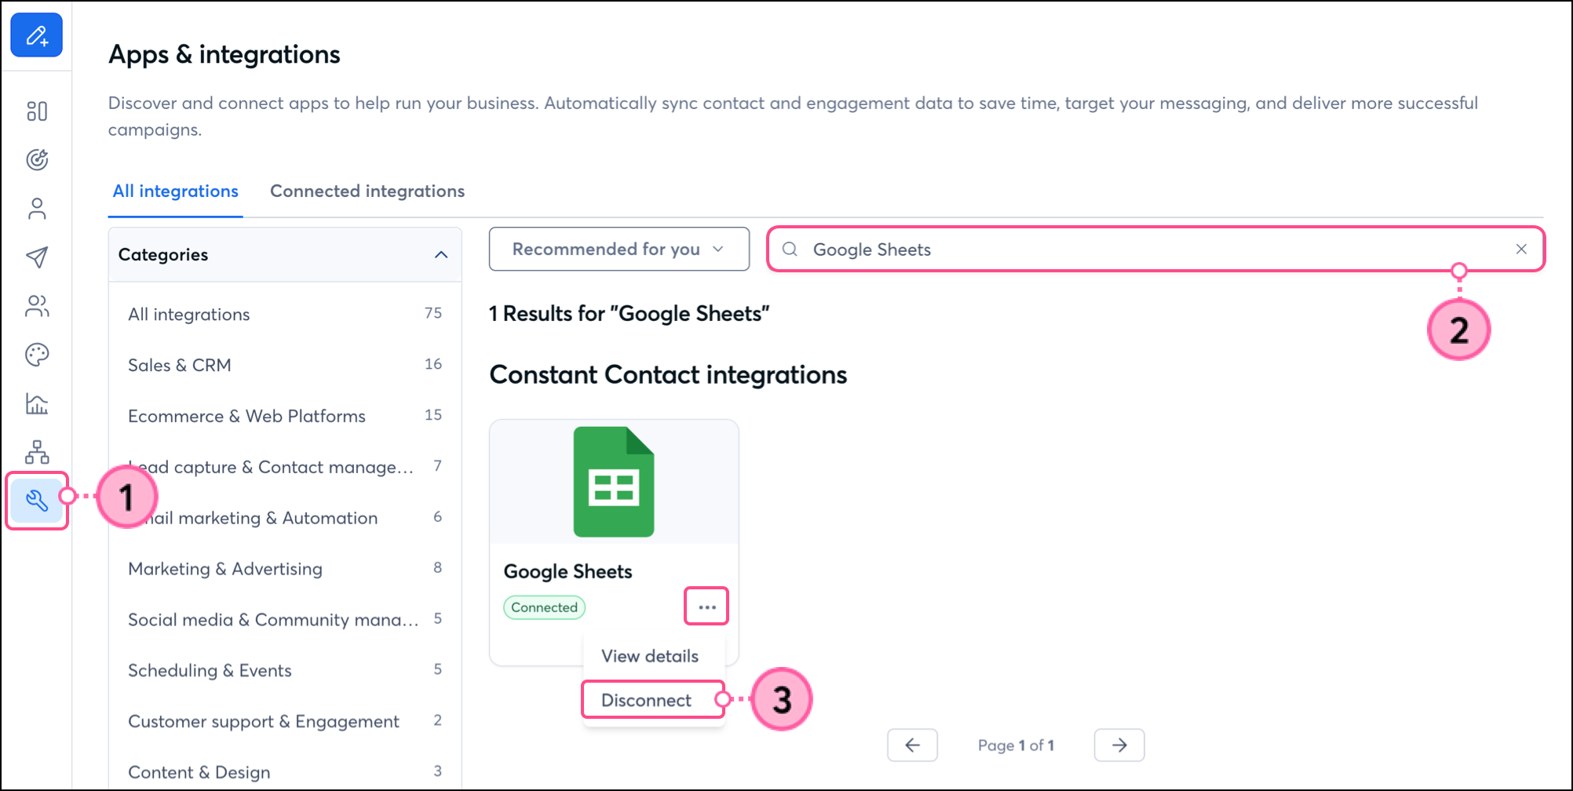This screenshot has height=791, width=1573.
Task: Select Customer support & Engagement category
Action: coord(285,722)
